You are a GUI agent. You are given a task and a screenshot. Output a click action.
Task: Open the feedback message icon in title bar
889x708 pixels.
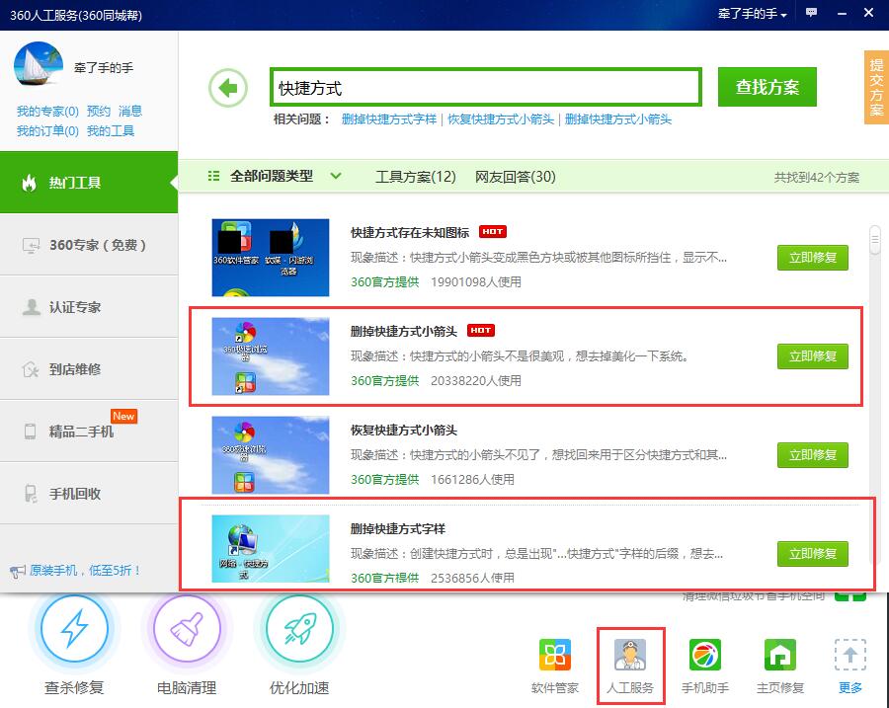click(811, 13)
